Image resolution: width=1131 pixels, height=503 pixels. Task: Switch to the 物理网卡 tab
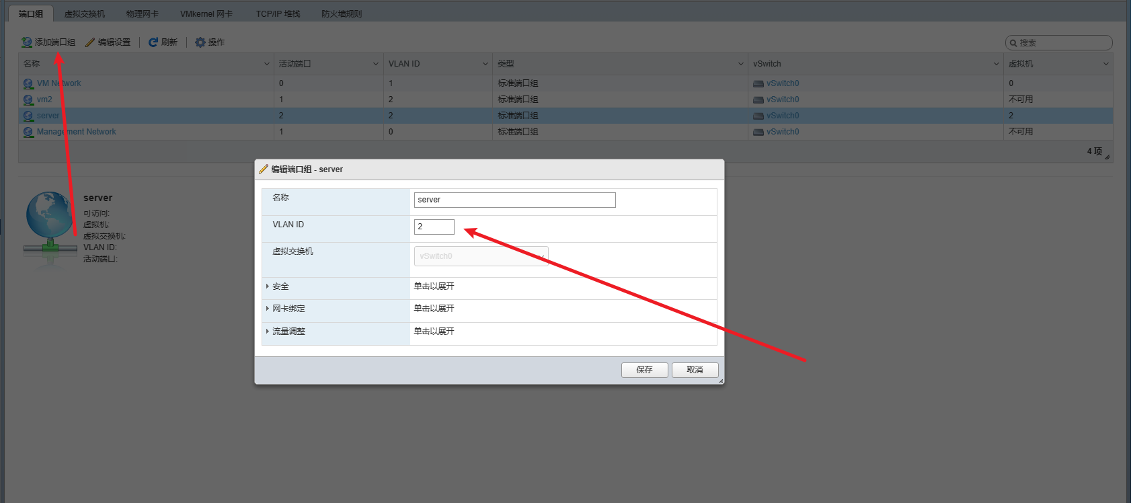(x=143, y=13)
